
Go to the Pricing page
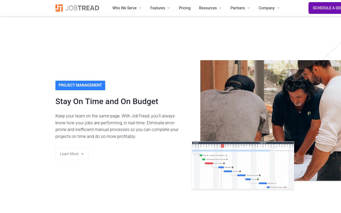pyautogui.click(x=185, y=8)
